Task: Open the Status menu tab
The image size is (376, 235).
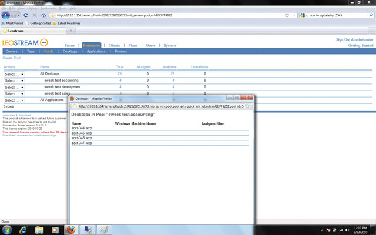Action: [x=69, y=46]
